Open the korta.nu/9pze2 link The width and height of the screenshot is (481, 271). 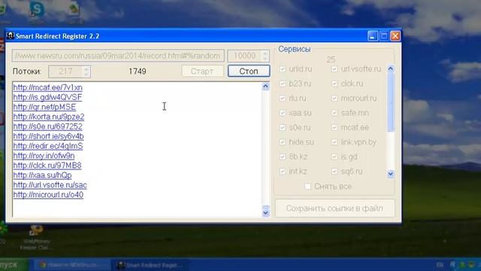[48, 117]
